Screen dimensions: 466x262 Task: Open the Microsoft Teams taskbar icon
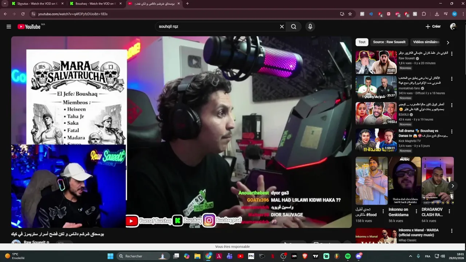(229, 256)
